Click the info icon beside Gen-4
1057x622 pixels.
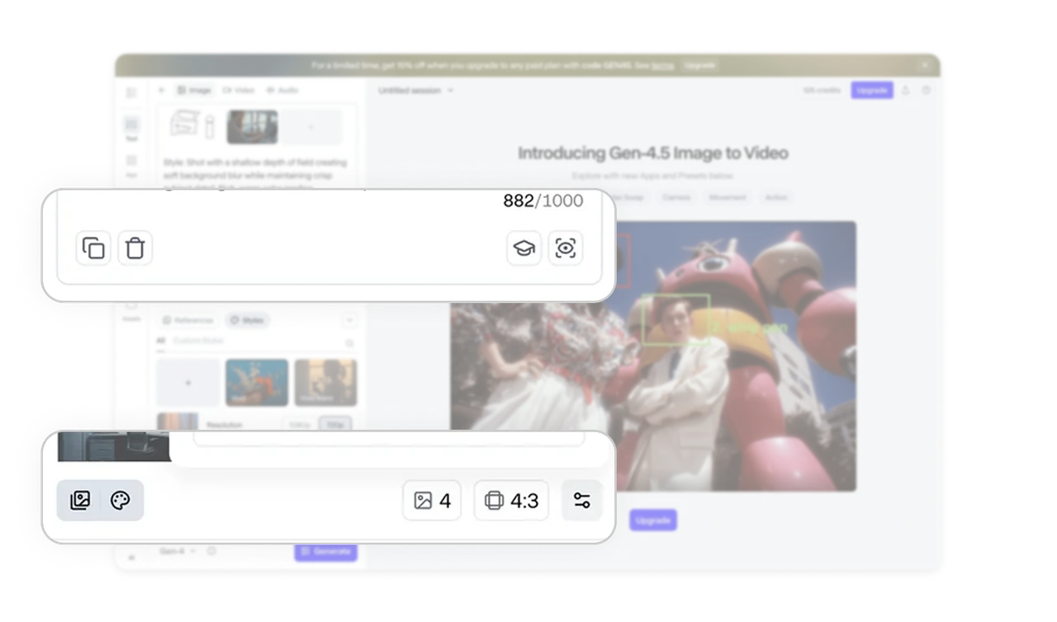pyautogui.click(x=211, y=551)
